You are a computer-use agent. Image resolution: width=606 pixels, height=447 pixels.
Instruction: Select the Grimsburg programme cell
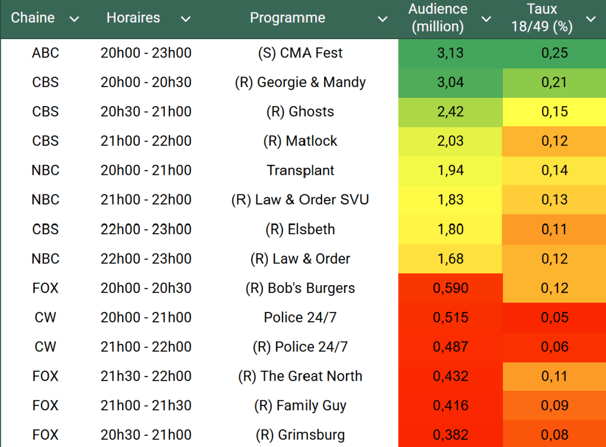click(300, 435)
